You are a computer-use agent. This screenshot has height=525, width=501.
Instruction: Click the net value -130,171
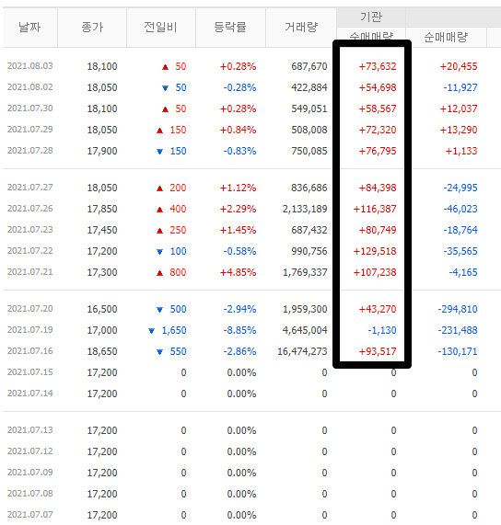click(458, 351)
